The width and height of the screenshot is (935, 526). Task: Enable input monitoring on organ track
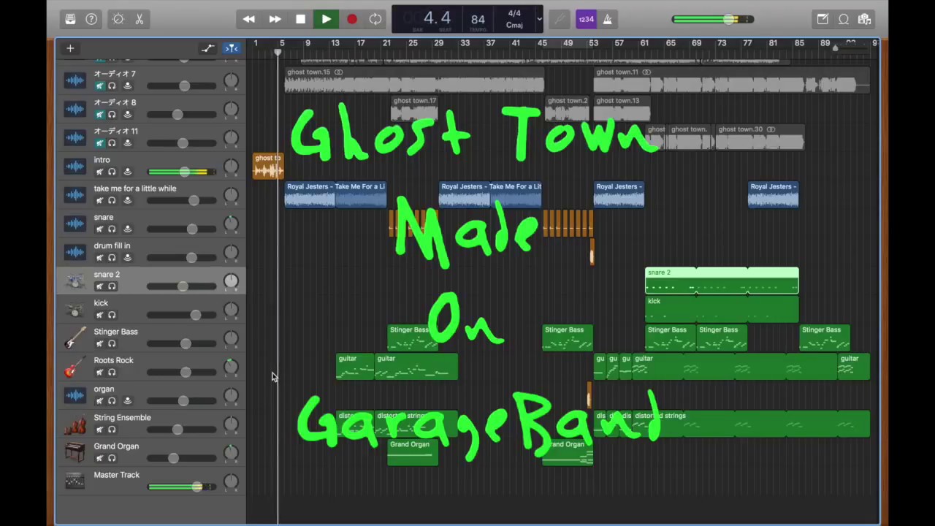point(127,400)
